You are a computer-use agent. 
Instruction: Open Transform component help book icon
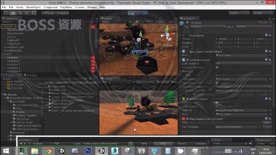coord(266,35)
